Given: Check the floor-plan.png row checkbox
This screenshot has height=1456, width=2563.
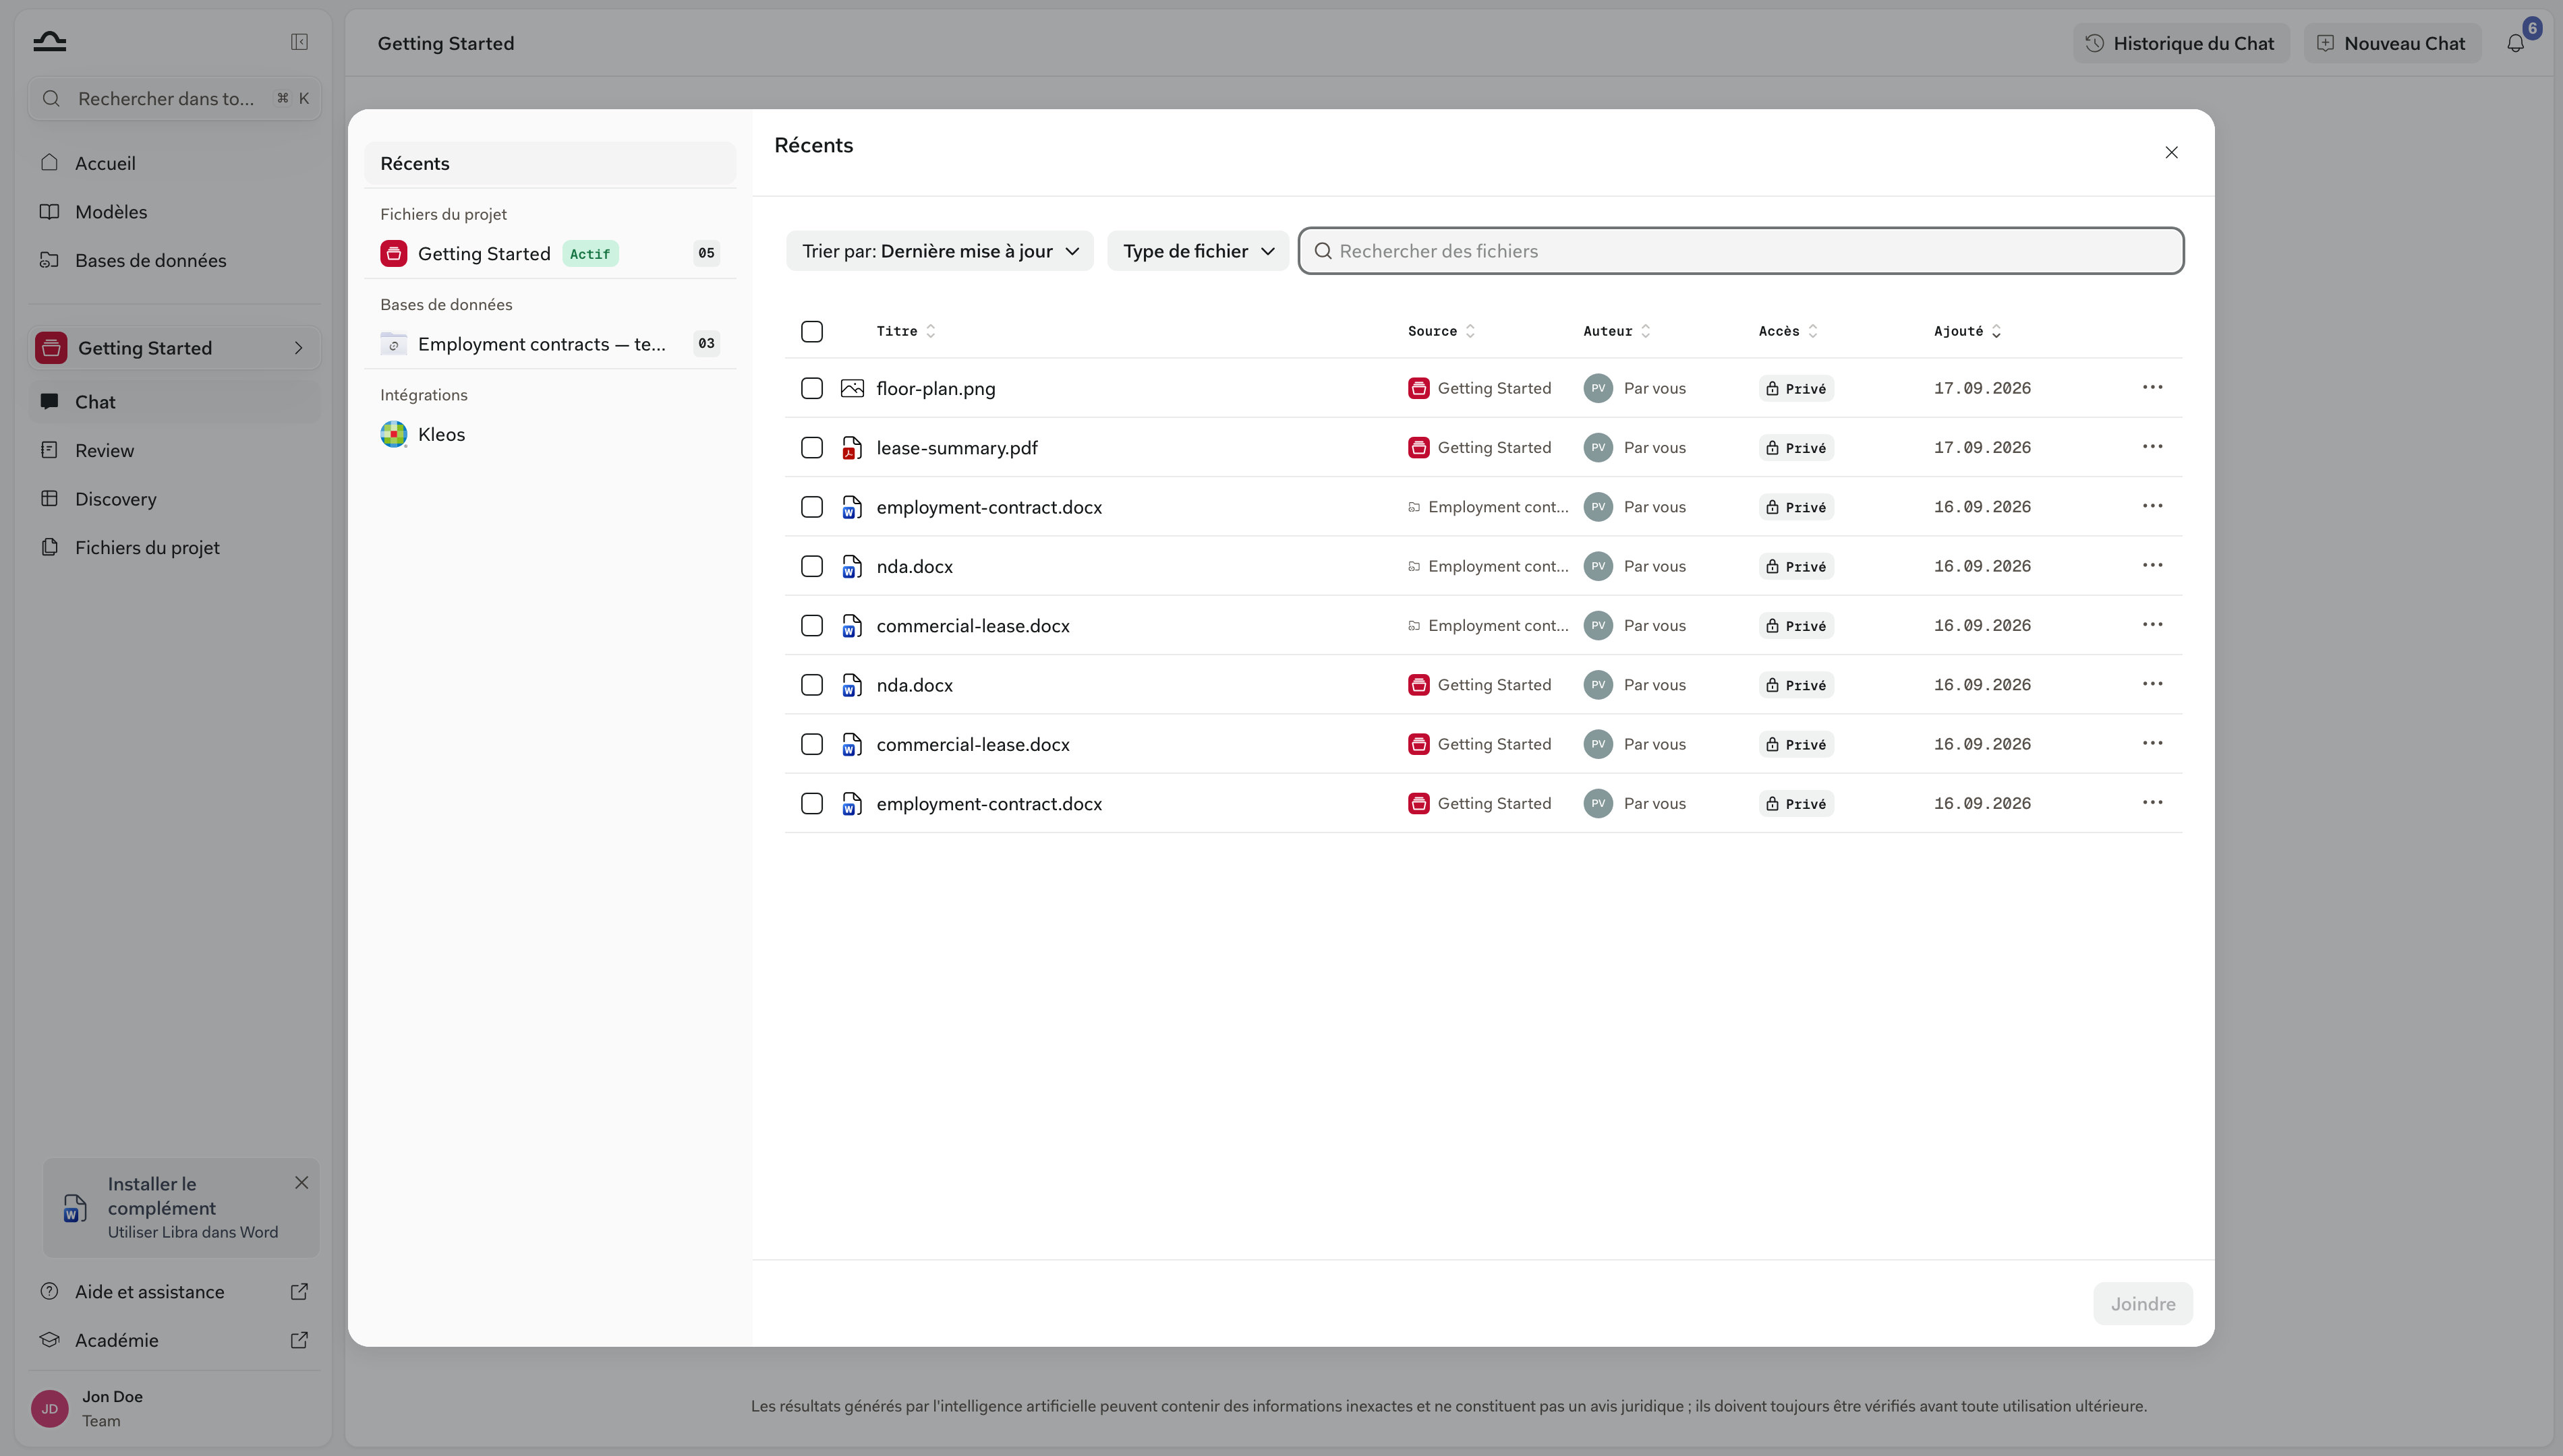Looking at the screenshot, I should point(812,388).
